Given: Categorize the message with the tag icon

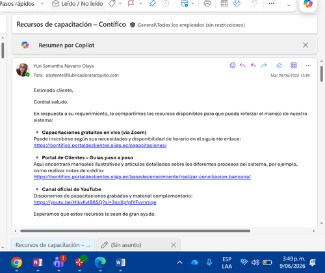Looking at the screenshot, I should click(x=112, y=3).
